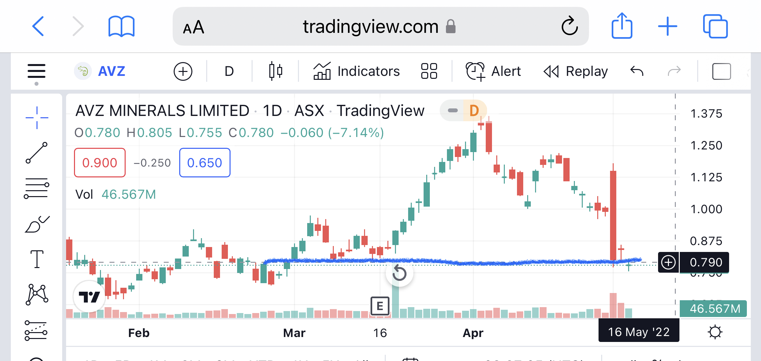The height and width of the screenshot is (361, 761).
Task: Select the Text annotation tool
Action: click(37, 259)
